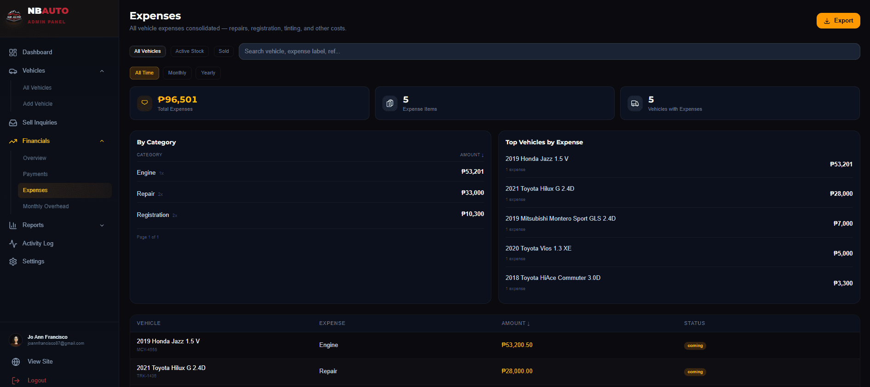Screen dimensions: 870x387
Task: Open Payments page in sidebar
Action: [x=35, y=174]
